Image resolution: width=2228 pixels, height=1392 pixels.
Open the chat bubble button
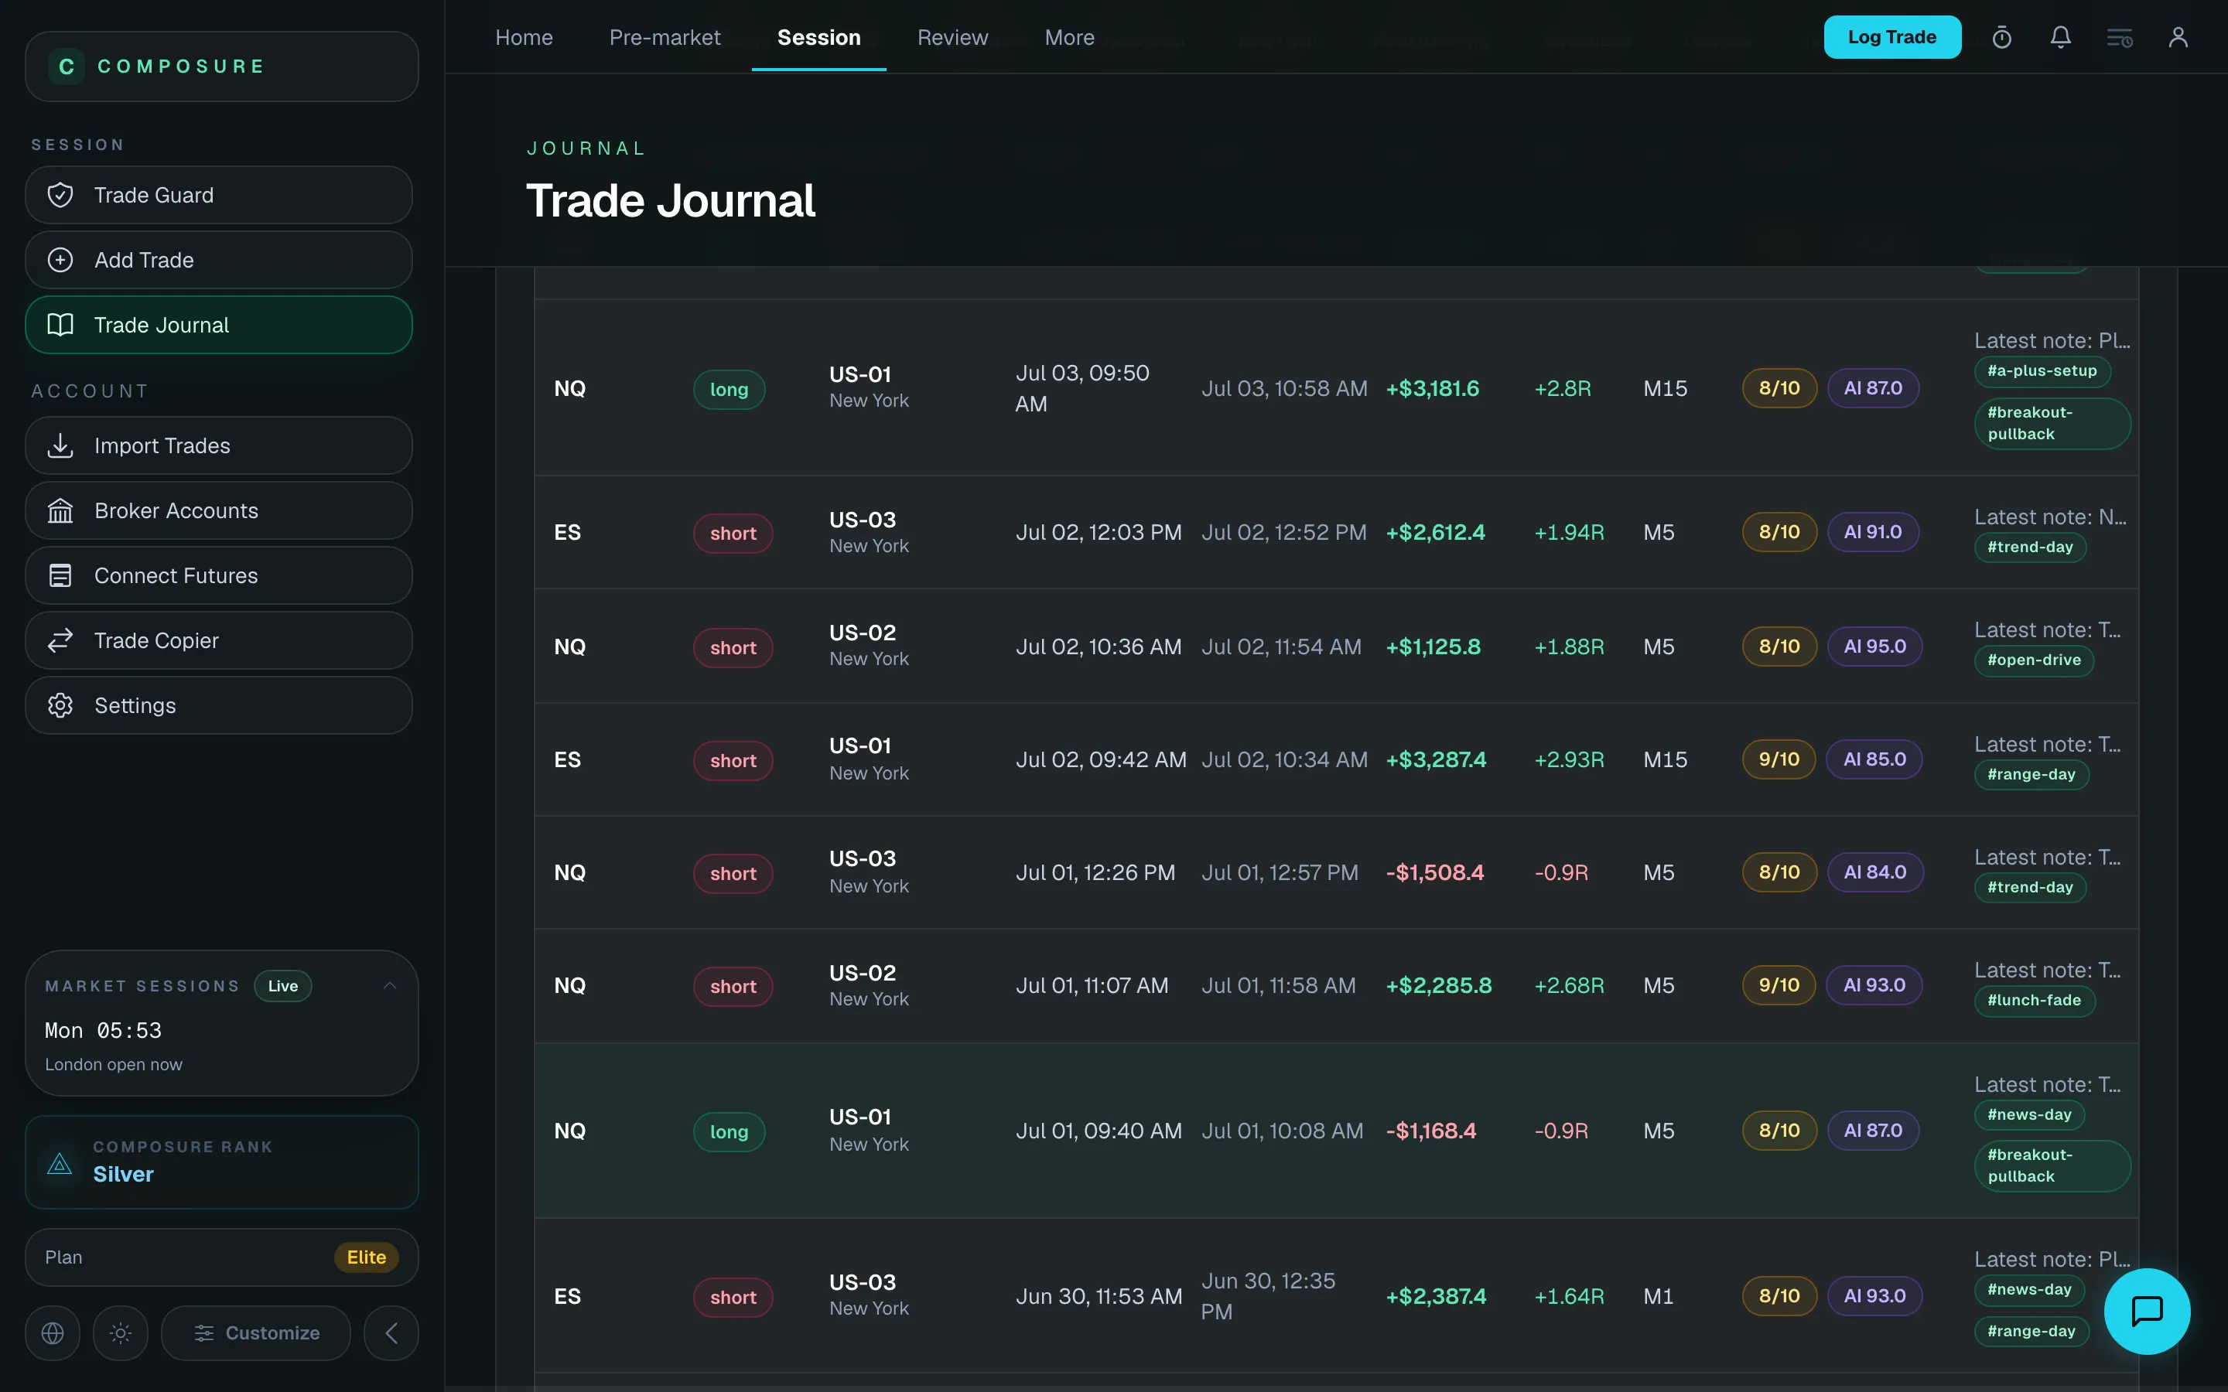[x=2147, y=1311]
